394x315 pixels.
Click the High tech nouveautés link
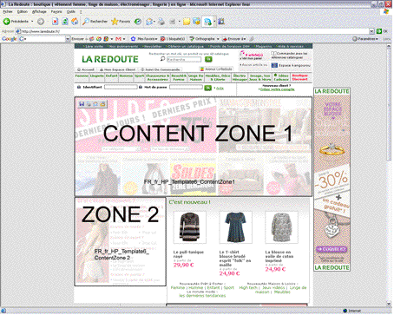pos(248,288)
